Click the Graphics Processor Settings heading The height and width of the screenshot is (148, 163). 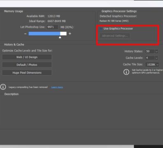(x=119, y=11)
